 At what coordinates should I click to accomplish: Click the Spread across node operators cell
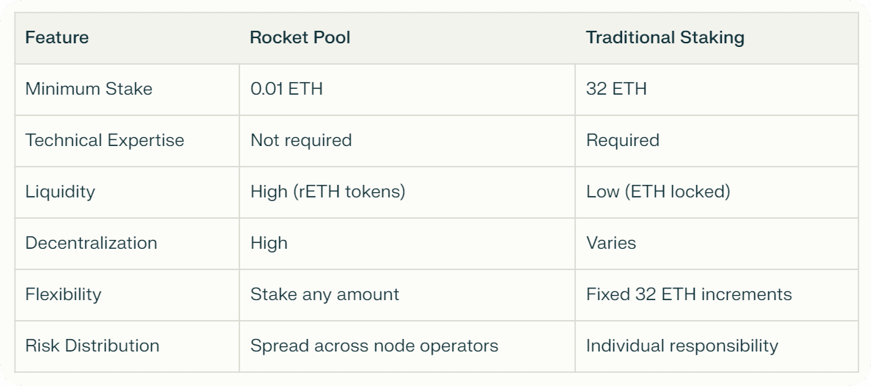coord(375,346)
